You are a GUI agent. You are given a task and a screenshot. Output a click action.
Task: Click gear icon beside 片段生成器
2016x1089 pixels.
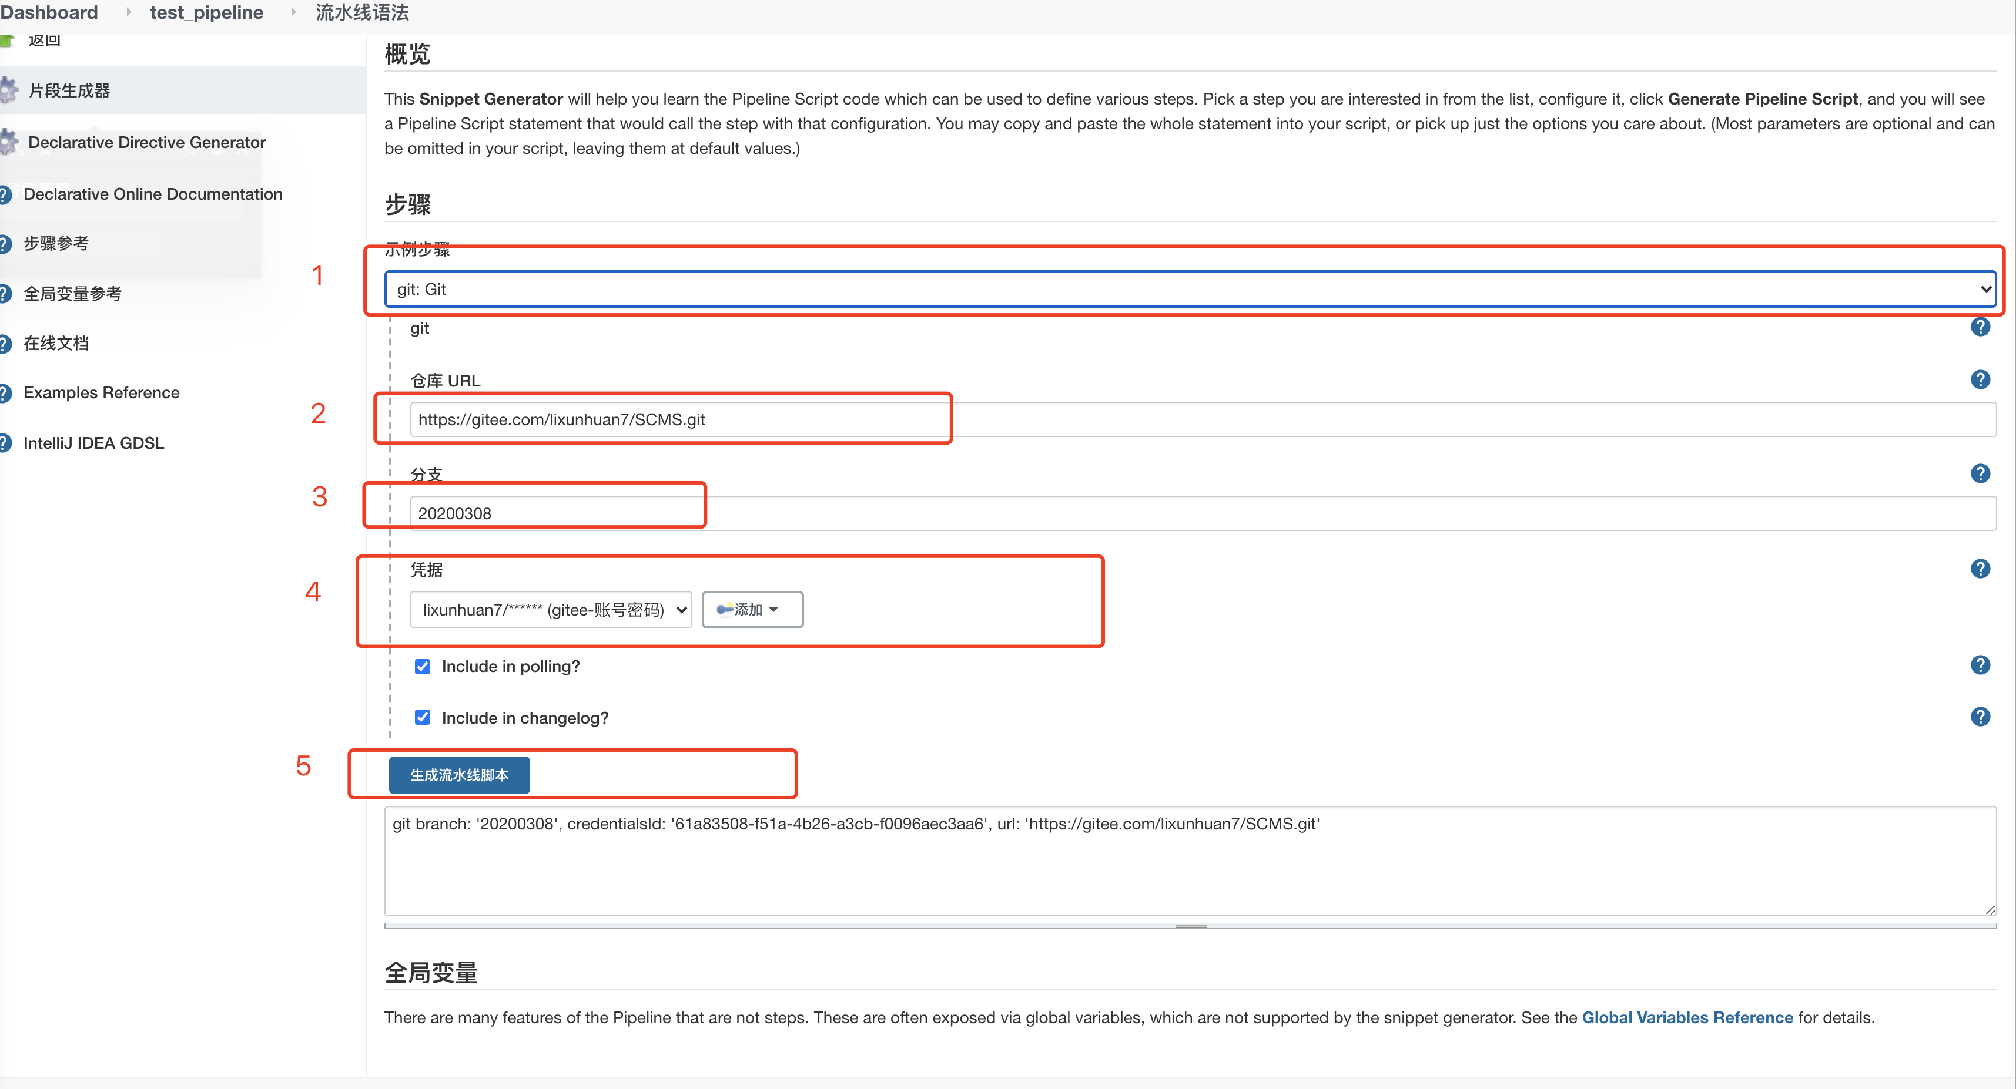coord(8,90)
